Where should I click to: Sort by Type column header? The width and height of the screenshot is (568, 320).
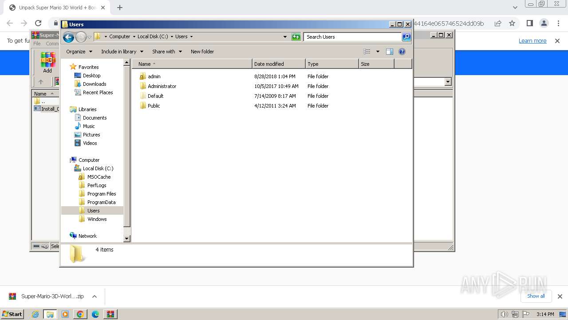pyautogui.click(x=332, y=64)
